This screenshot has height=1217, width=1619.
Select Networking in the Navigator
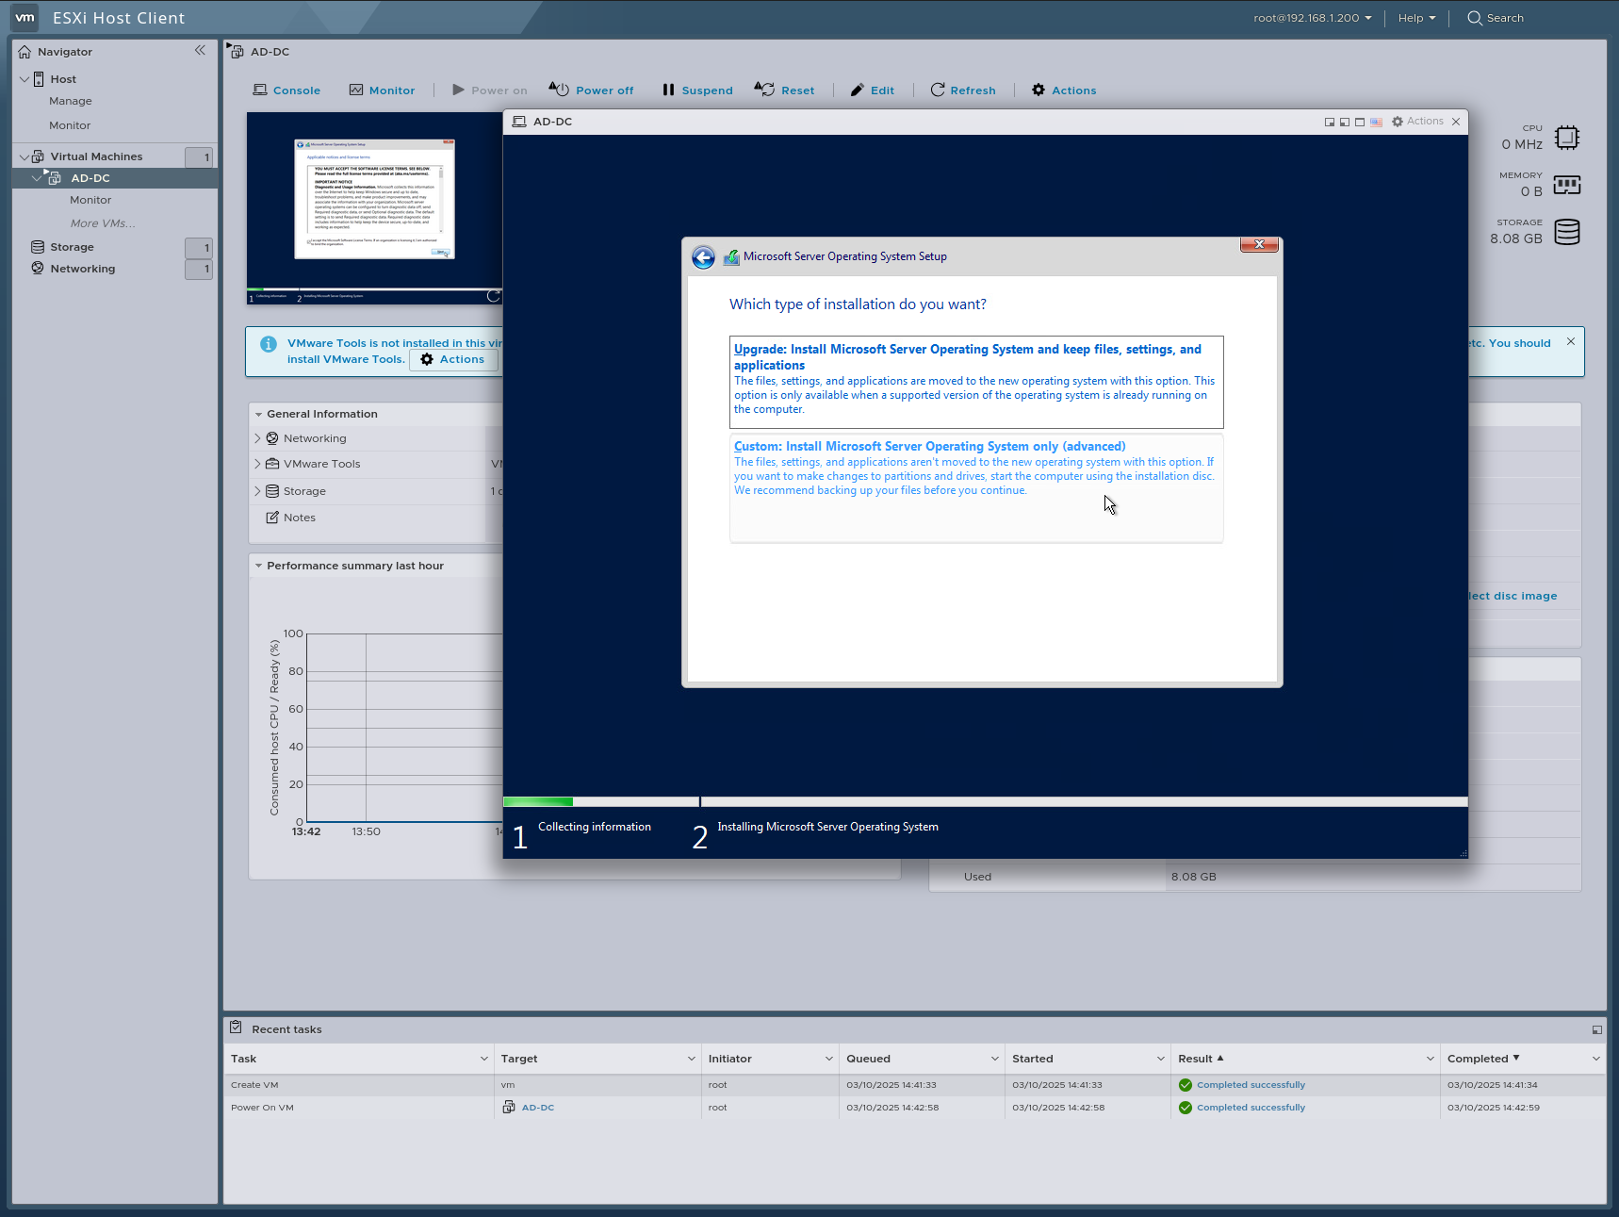[x=83, y=268]
